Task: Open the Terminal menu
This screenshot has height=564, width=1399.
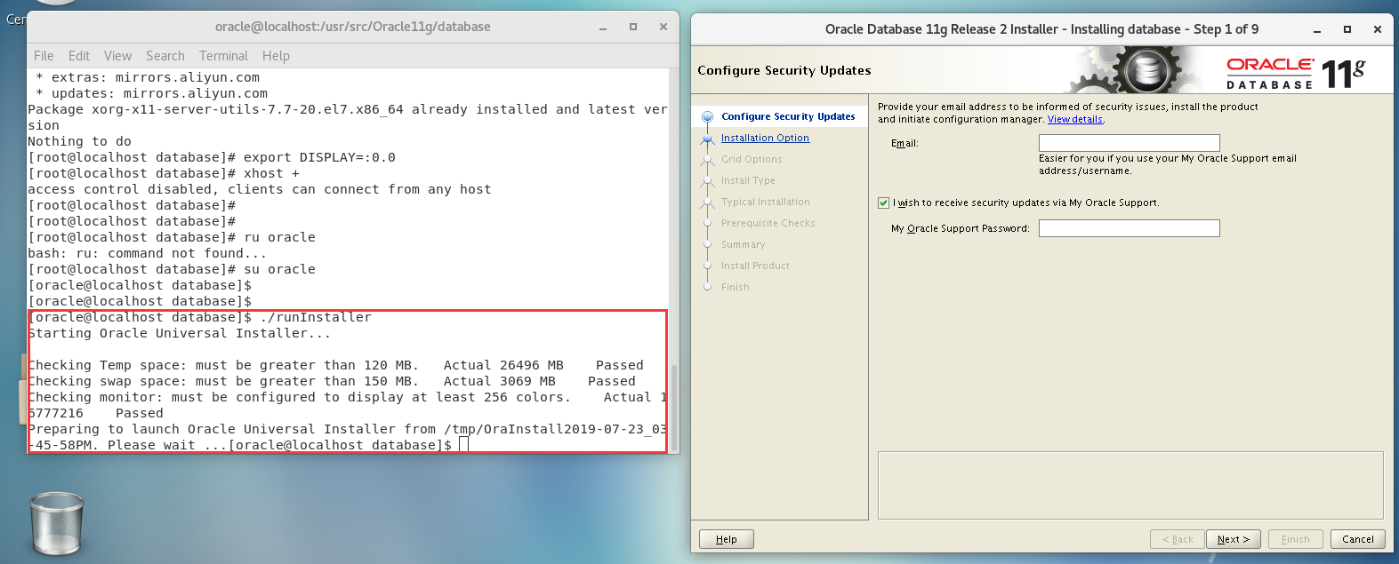Action: coord(223,56)
